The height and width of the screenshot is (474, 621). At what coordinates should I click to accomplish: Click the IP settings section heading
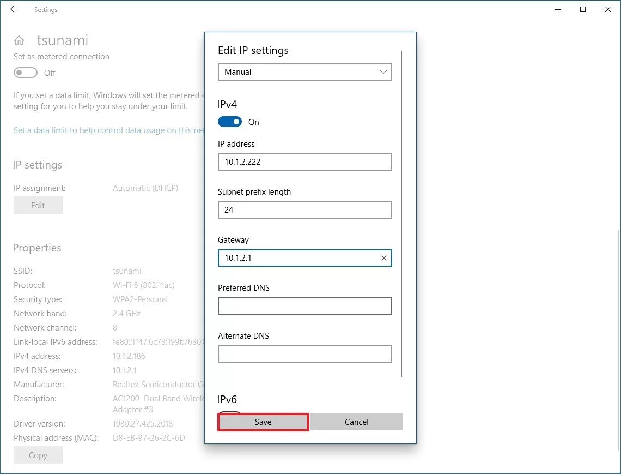pos(37,165)
